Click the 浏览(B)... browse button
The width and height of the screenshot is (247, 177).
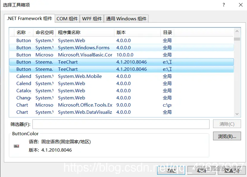tap(227, 136)
